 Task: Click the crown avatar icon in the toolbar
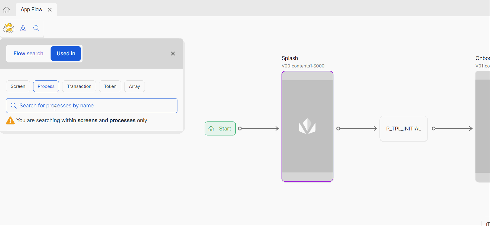[9, 28]
